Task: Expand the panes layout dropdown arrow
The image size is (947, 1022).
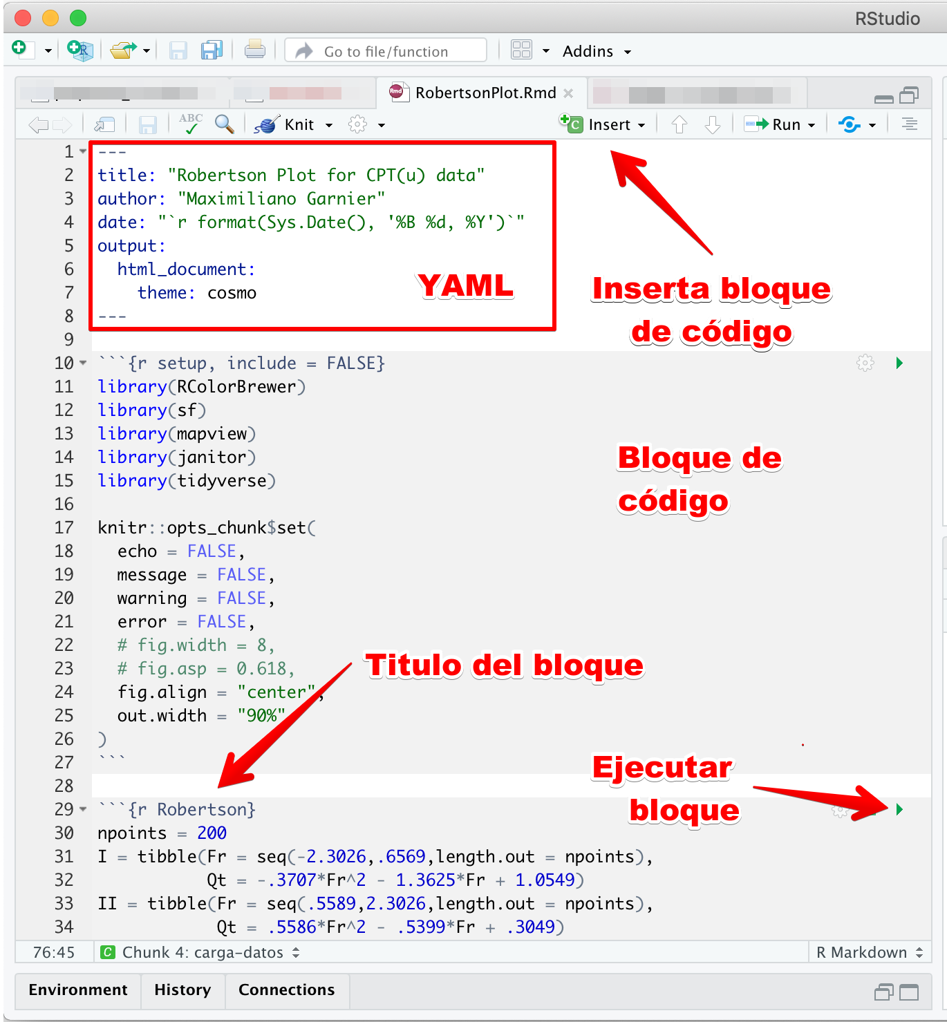Action: [546, 50]
